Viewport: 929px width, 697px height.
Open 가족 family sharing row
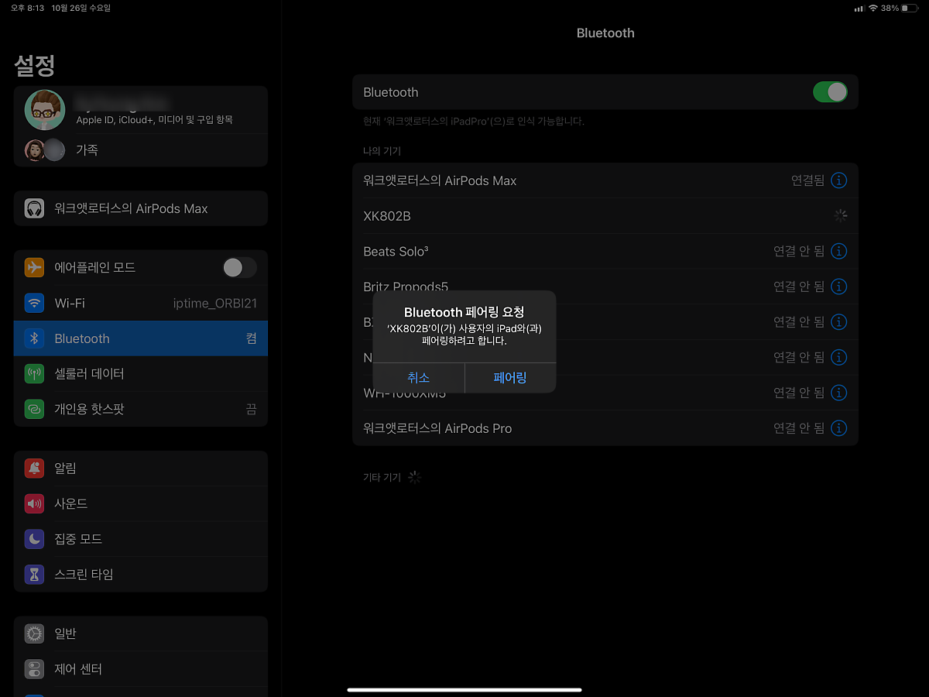pyautogui.click(x=141, y=149)
